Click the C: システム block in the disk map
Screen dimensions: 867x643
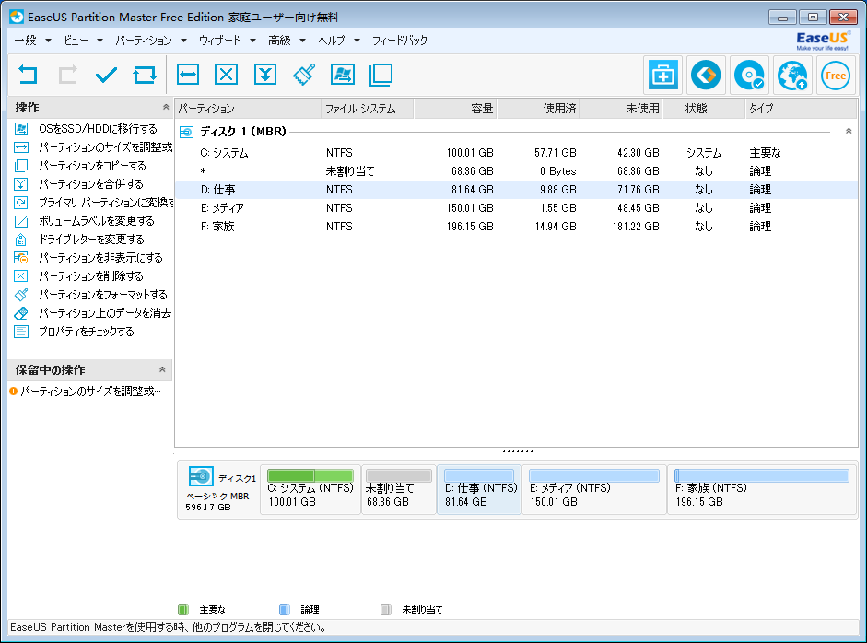pyautogui.click(x=310, y=490)
